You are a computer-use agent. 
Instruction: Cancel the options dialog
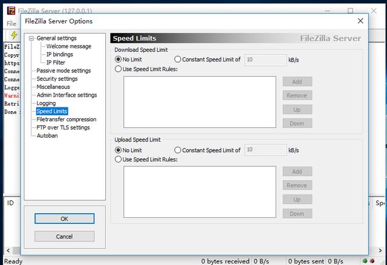point(65,237)
